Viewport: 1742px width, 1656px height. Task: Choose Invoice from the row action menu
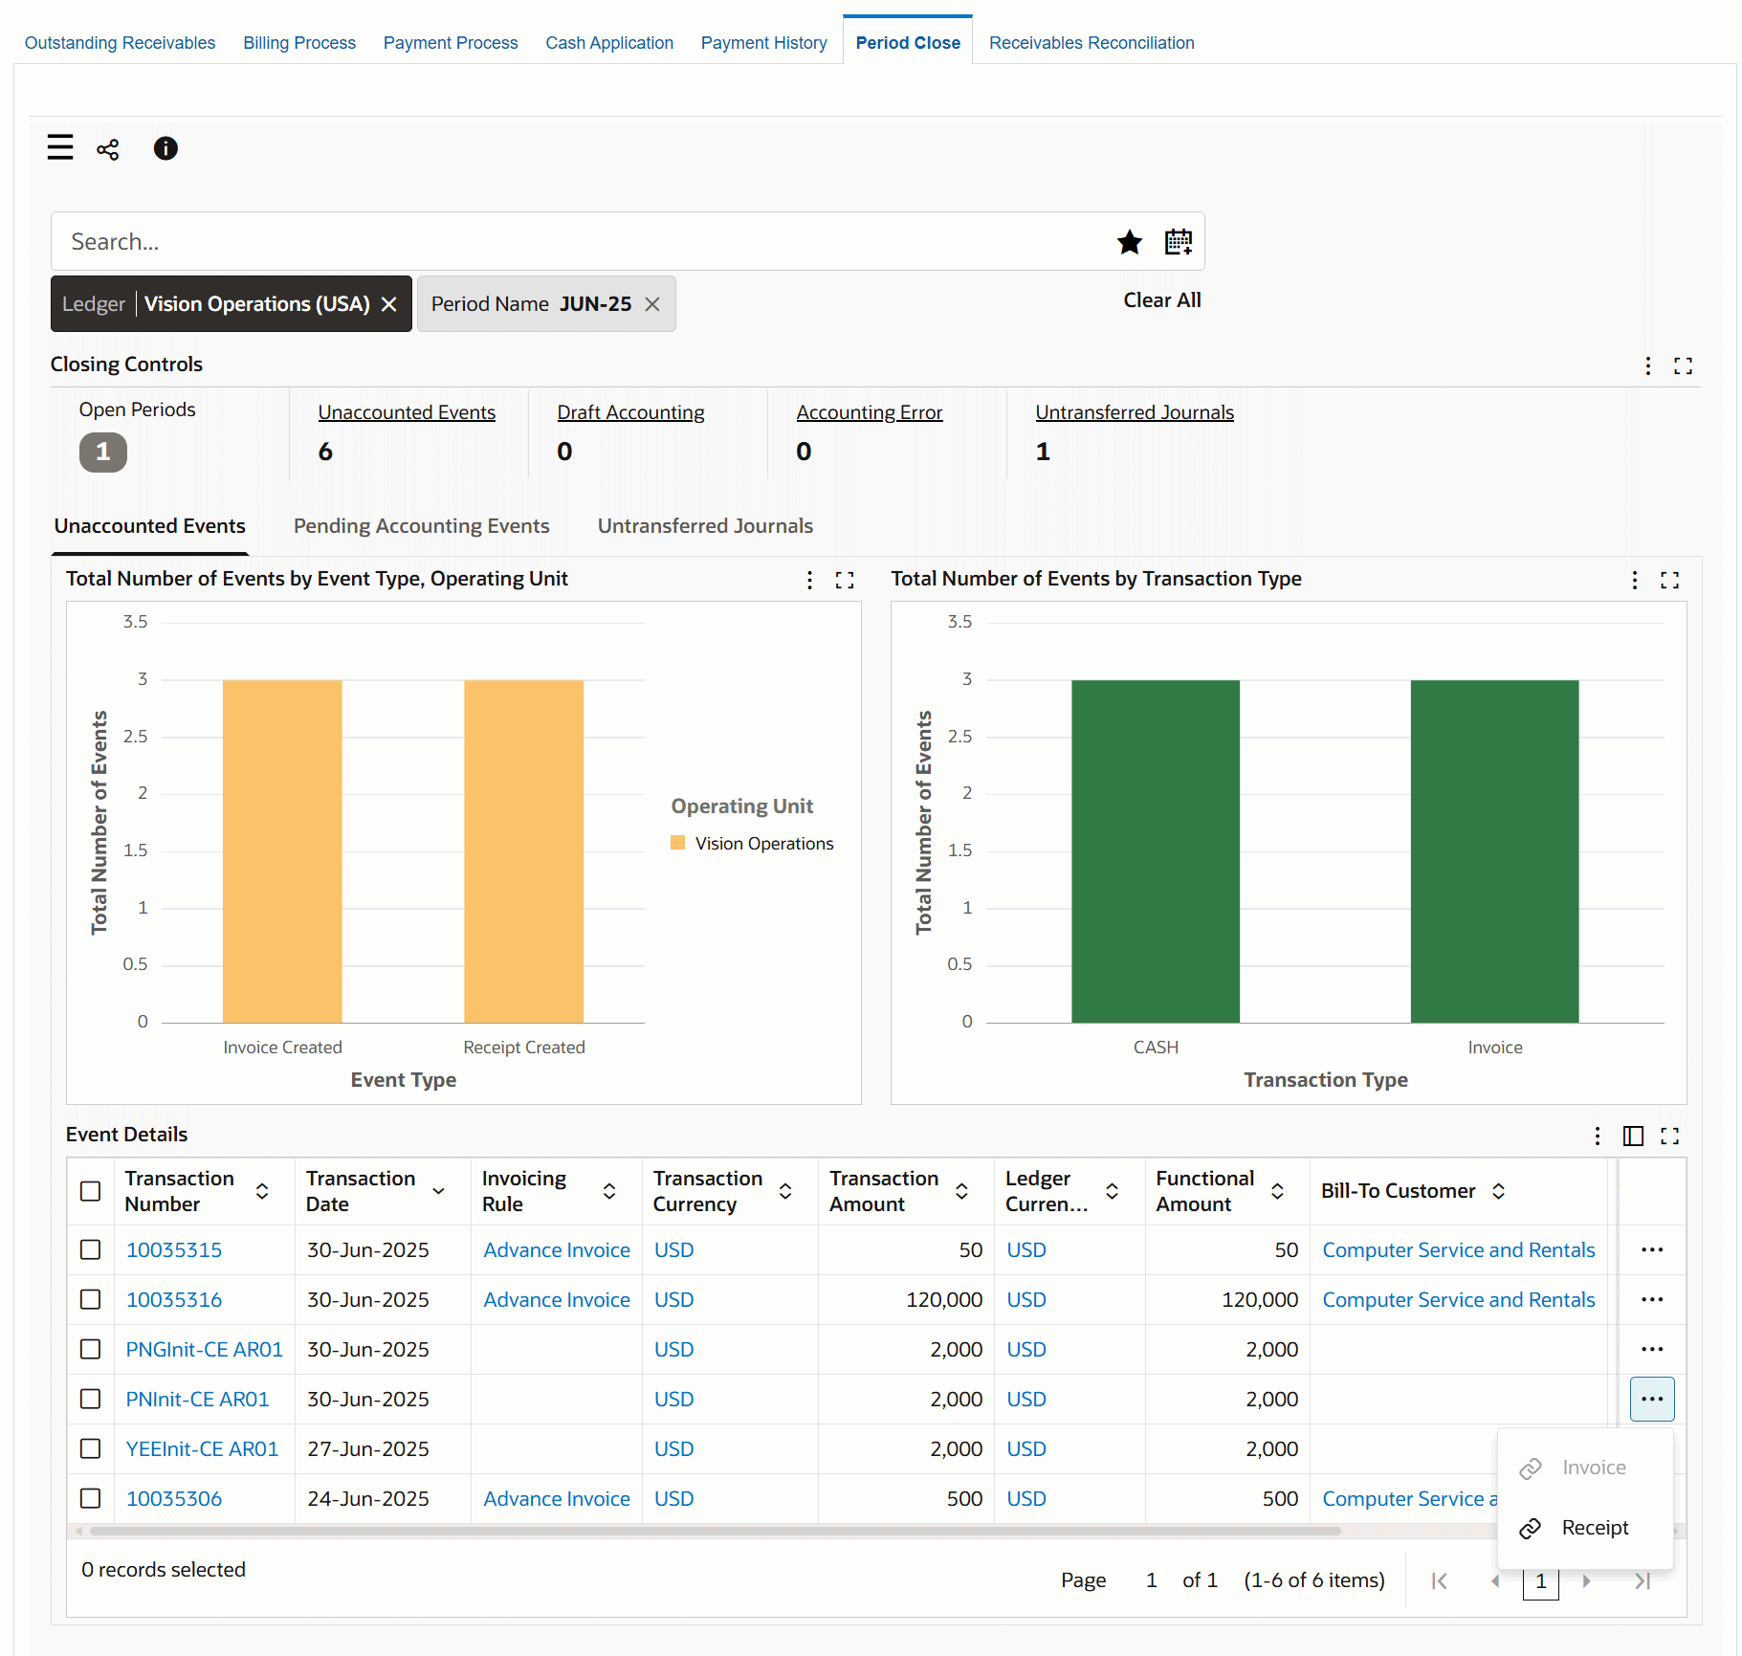1585,1468
